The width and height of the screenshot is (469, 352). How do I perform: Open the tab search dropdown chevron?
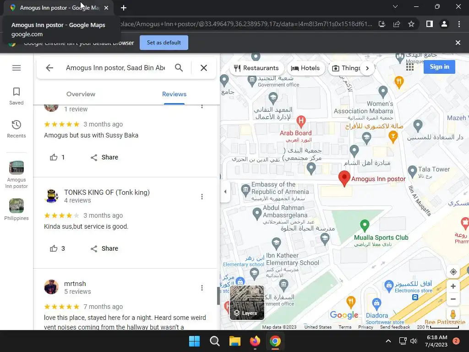point(395,6)
